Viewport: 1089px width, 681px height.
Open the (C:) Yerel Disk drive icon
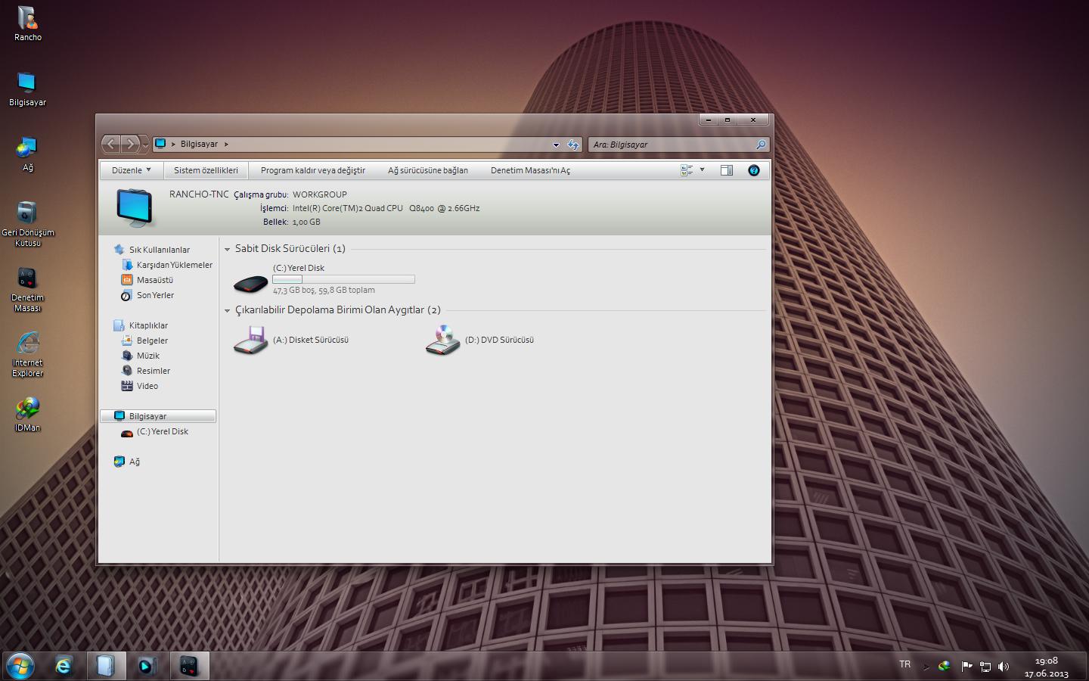(251, 281)
